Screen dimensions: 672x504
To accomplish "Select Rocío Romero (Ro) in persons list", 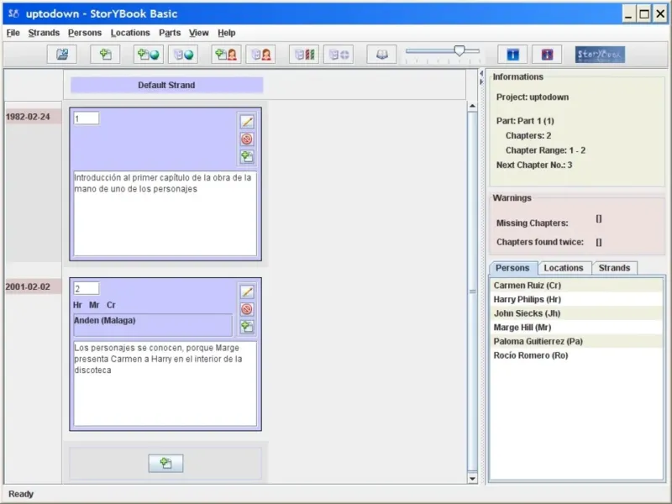I will pyautogui.click(x=575, y=355).
